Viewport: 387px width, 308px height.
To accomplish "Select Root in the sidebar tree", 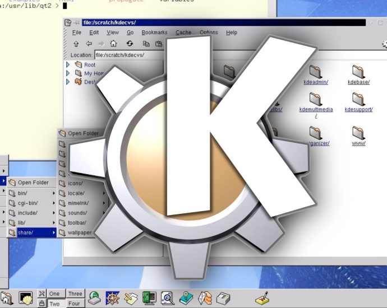I will (x=90, y=65).
